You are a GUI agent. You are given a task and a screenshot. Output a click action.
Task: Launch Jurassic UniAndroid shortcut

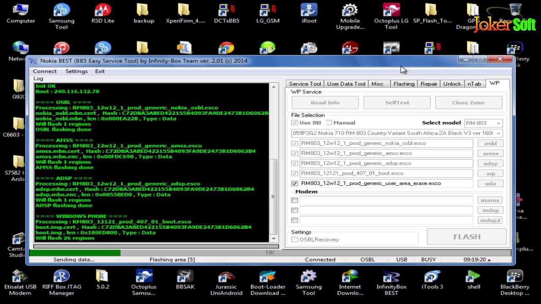(x=227, y=282)
